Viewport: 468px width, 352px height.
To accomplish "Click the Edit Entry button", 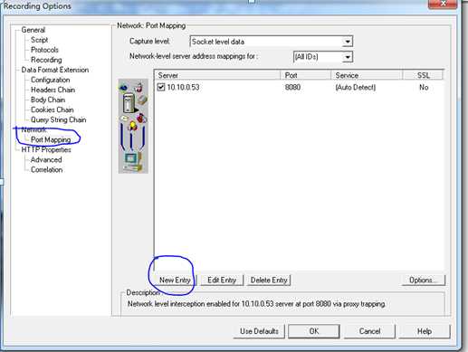I will pyautogui.click(x=222, y=280).
